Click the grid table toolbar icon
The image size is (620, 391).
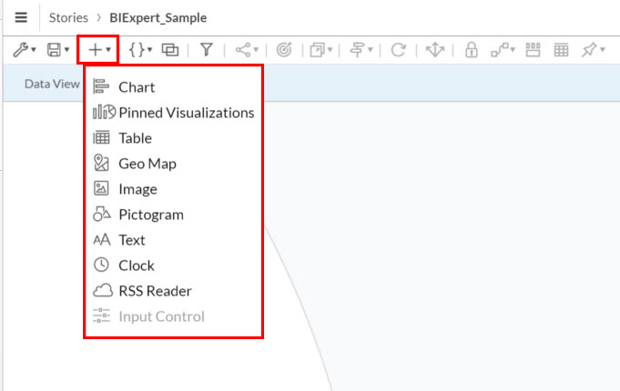(x=561, y=50)
